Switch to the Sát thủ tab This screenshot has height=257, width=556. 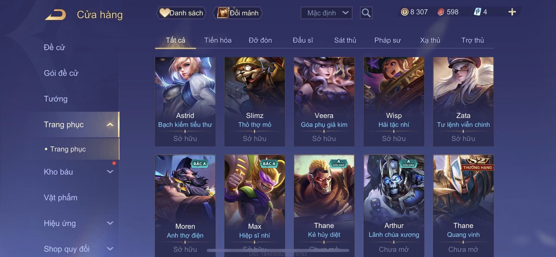pos(345,40)
